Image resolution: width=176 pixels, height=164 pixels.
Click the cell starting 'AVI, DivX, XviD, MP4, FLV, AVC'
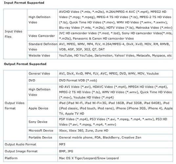(x=115, y=74)
